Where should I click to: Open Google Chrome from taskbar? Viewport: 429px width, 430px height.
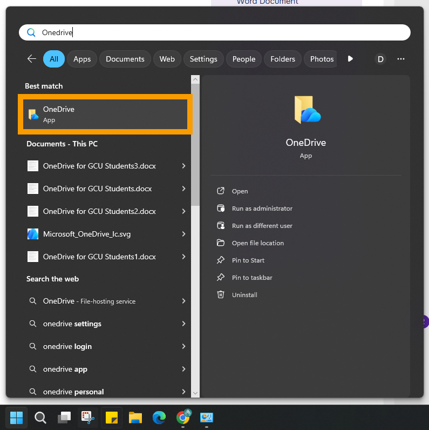tap(183, 418)
